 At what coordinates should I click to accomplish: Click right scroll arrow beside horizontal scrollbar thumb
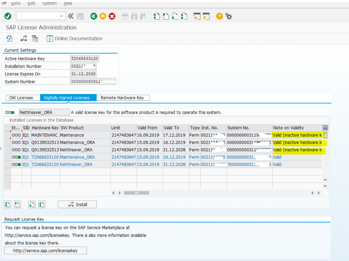120,193
